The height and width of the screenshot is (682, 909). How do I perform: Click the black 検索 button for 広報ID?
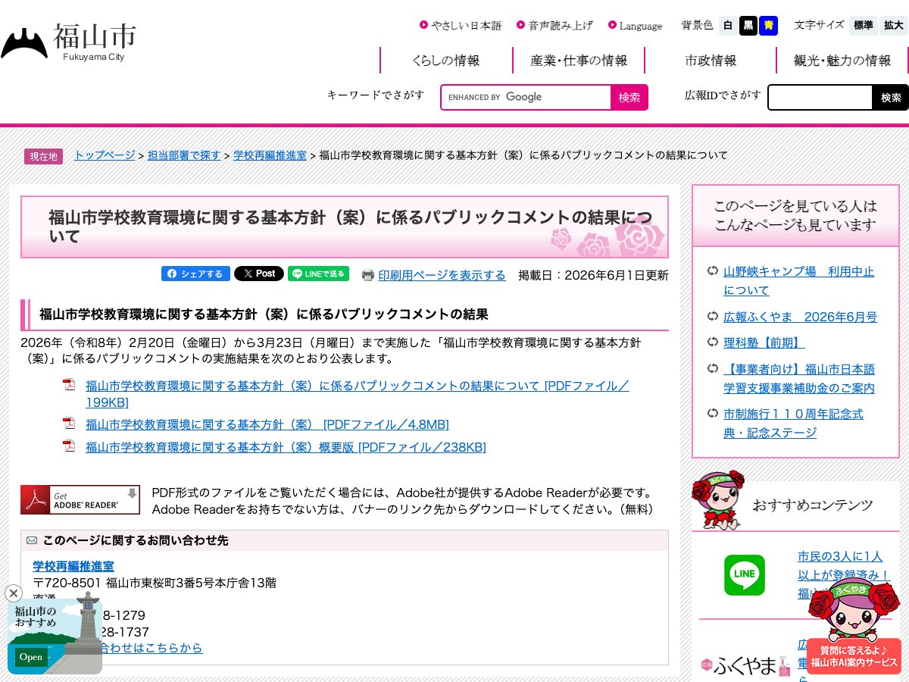(x=891, y=97)
